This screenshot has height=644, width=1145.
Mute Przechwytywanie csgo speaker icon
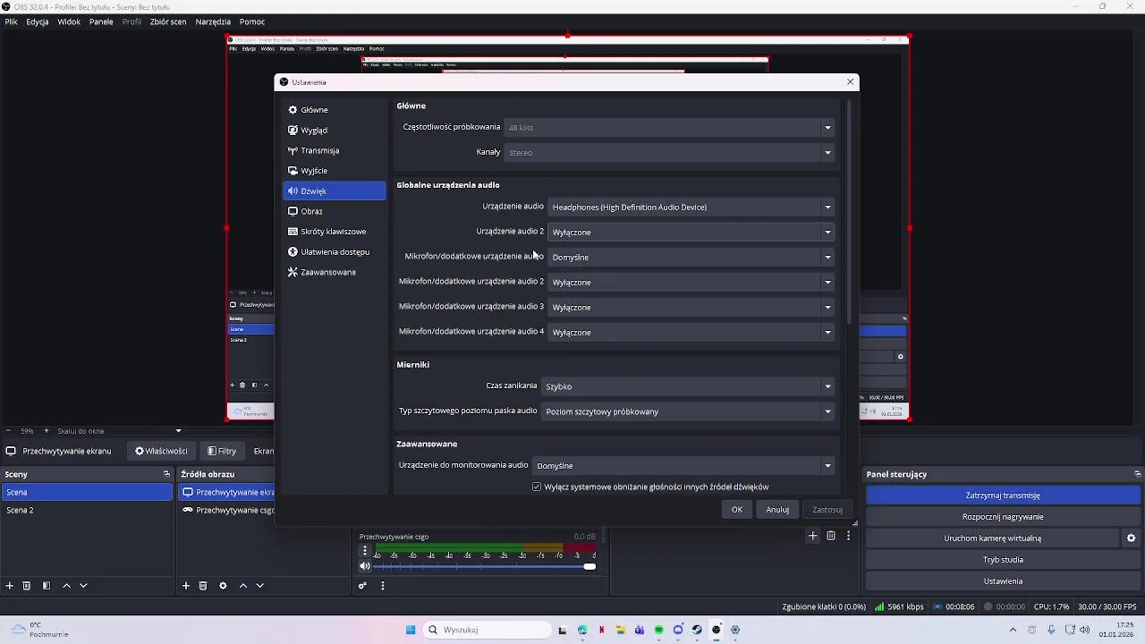pos(364,566)
